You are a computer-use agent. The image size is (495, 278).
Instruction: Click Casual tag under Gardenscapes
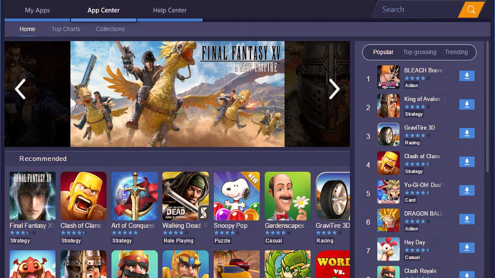click(274, 241)
